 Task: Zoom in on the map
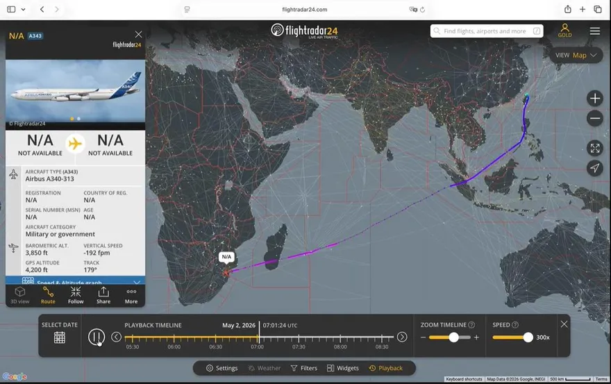[594, 98]
